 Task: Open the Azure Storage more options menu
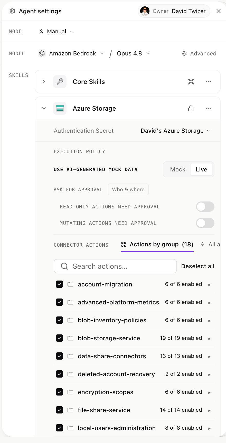click(x=208, y=108)
